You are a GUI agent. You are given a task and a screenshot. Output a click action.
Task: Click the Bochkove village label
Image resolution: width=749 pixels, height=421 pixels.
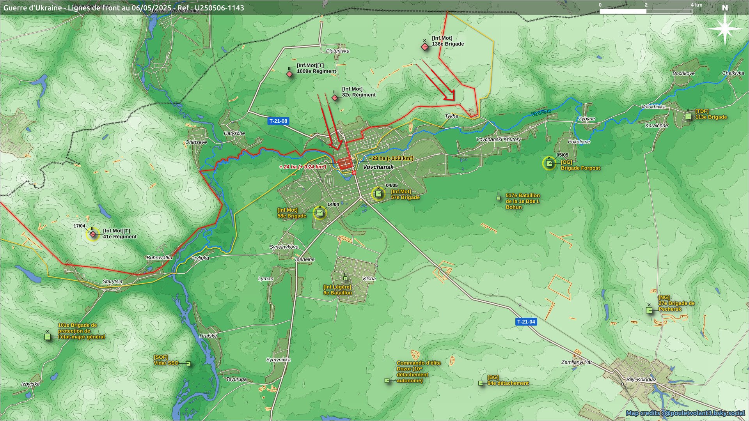coord(683,73)
